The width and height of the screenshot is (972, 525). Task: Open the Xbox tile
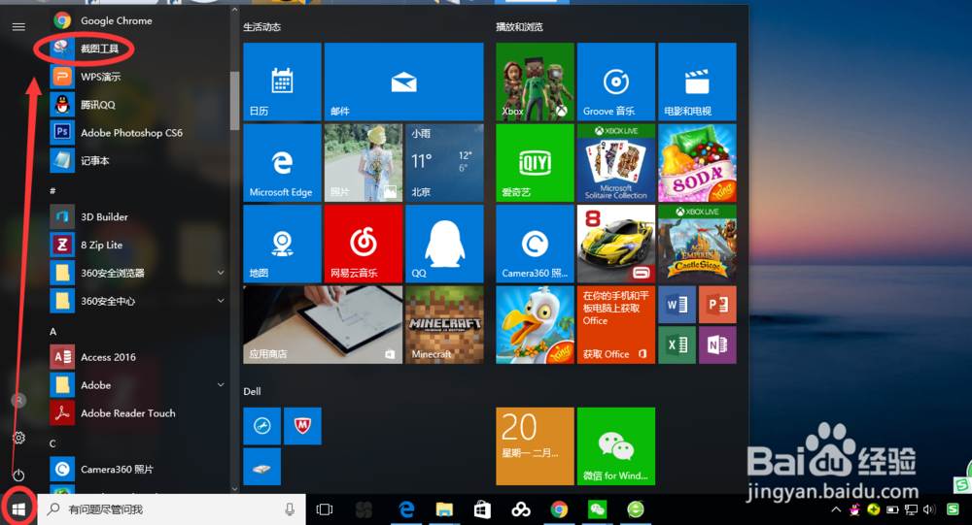[x=535, y=82]
